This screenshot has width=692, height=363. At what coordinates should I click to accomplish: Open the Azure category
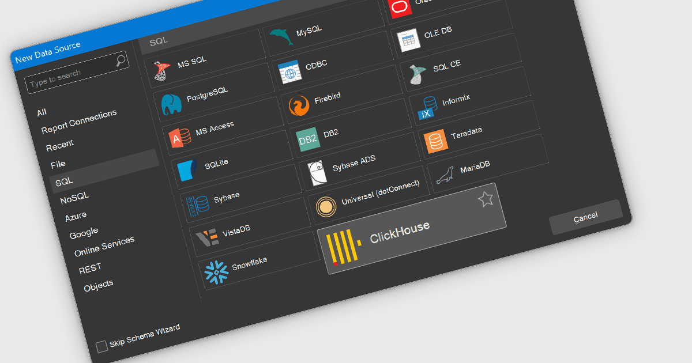[76, 216]
